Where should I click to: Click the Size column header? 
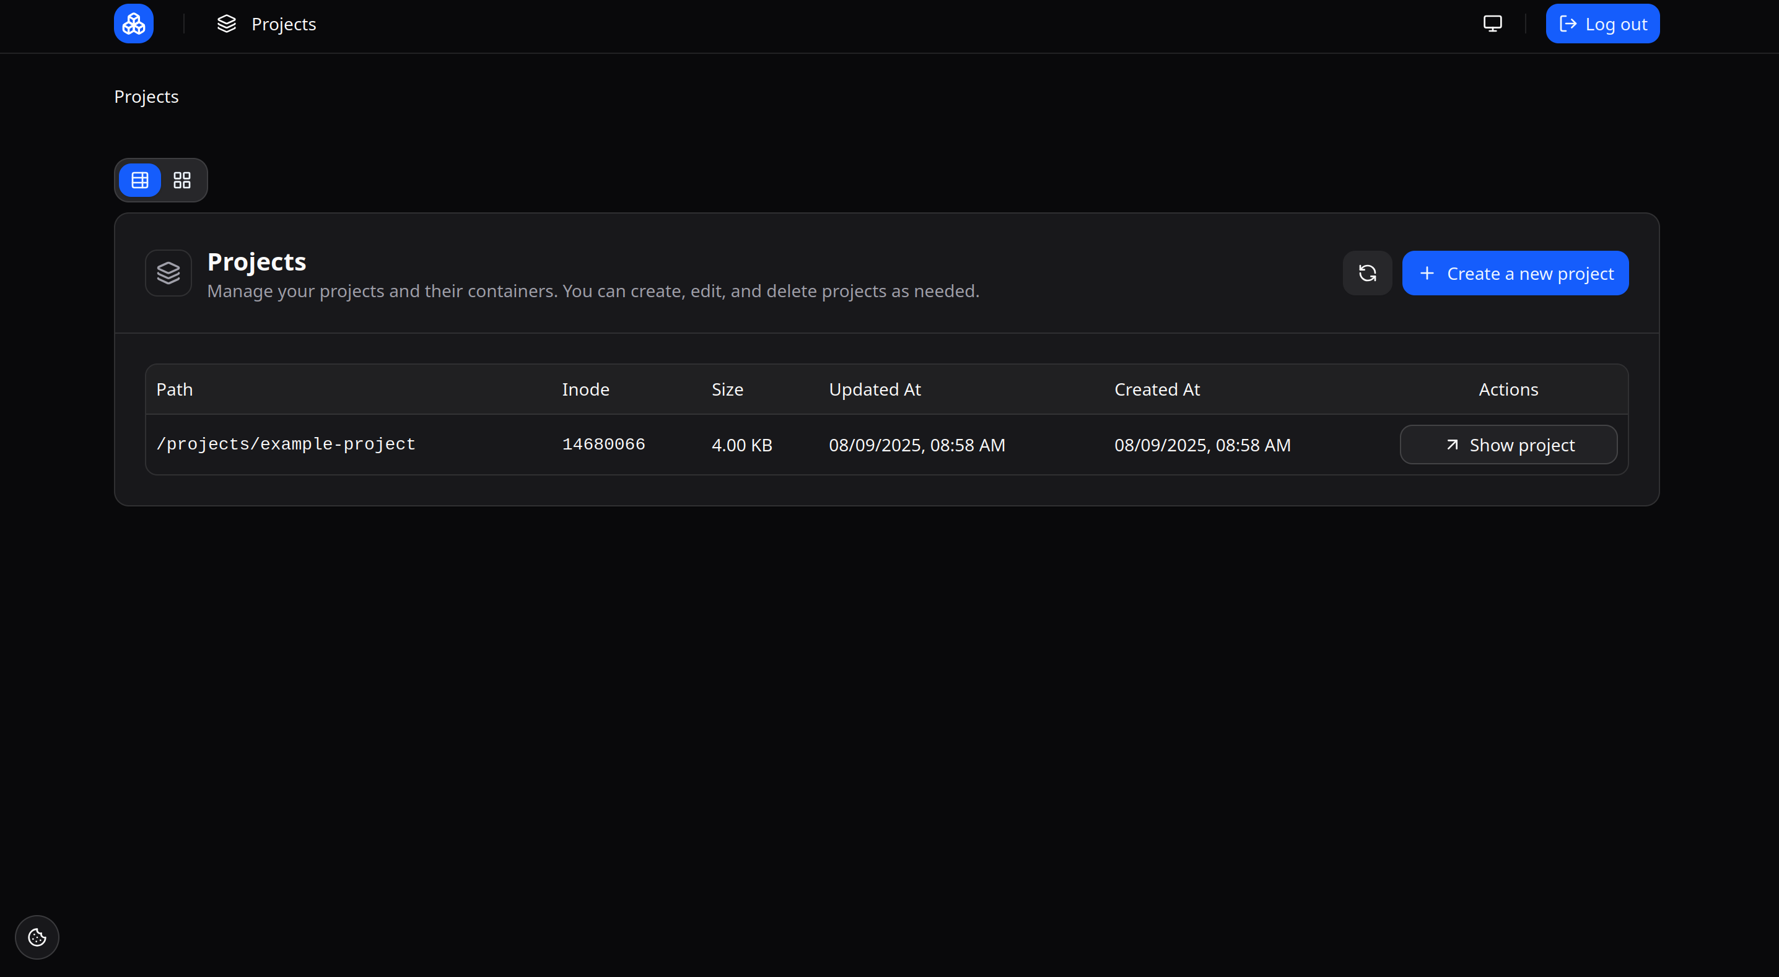click(727, 389)
